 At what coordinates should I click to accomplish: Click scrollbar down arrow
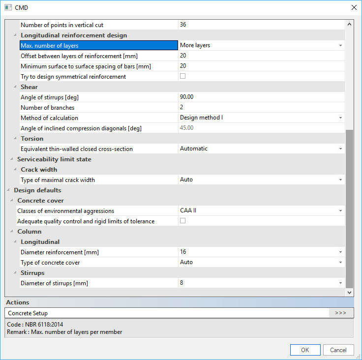[x=350, y=292]
